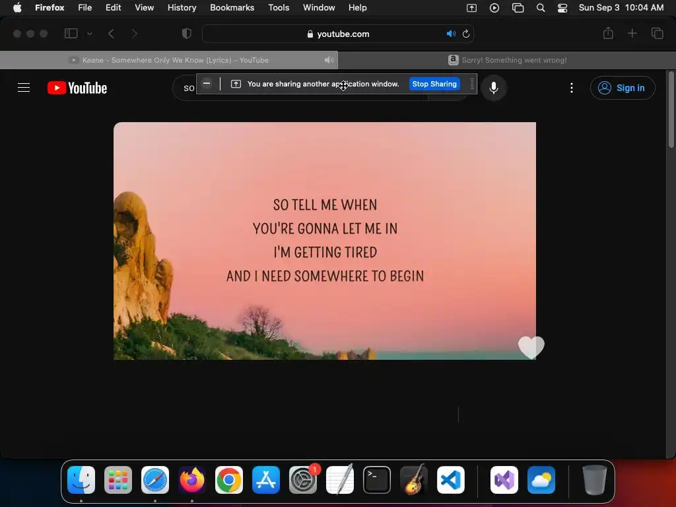Go forward with the forward arrow
676x507 pixels.
point(135,34)
